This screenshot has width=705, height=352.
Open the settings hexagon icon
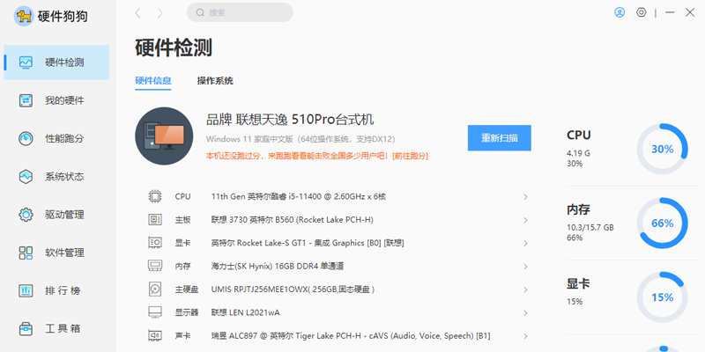click(x=642, y=12)
